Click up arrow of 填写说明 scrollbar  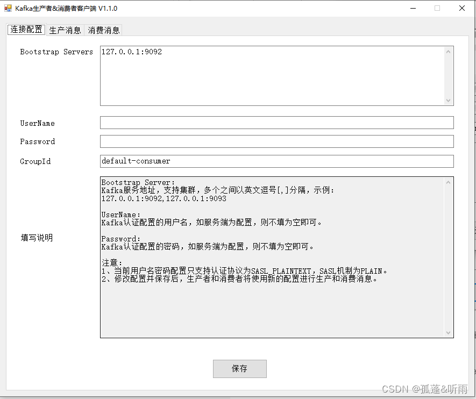[x=449, y=182]
